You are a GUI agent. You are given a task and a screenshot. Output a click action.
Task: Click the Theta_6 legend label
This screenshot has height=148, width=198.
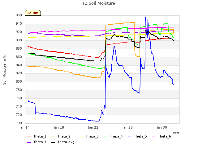[164, 136]
